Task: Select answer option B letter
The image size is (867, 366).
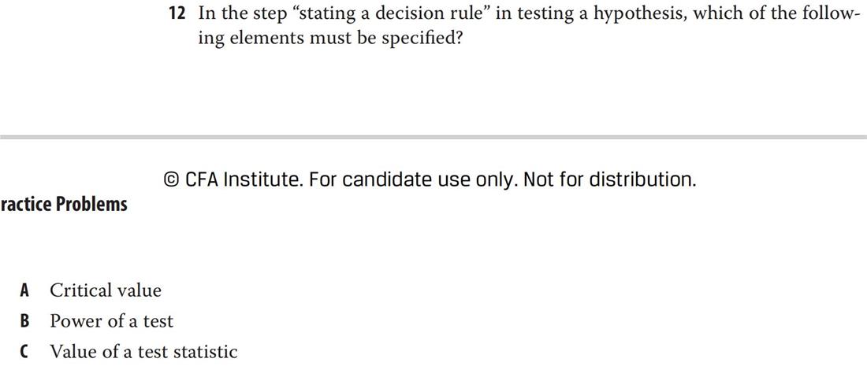Action: [x=24, y=321]
